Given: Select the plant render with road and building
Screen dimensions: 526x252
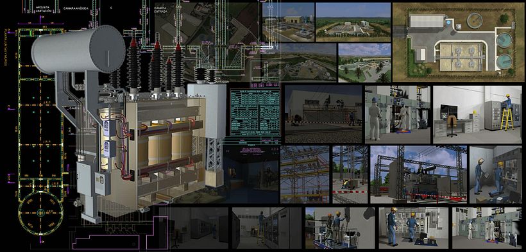Looking at the screenshot, I should 289,22.
